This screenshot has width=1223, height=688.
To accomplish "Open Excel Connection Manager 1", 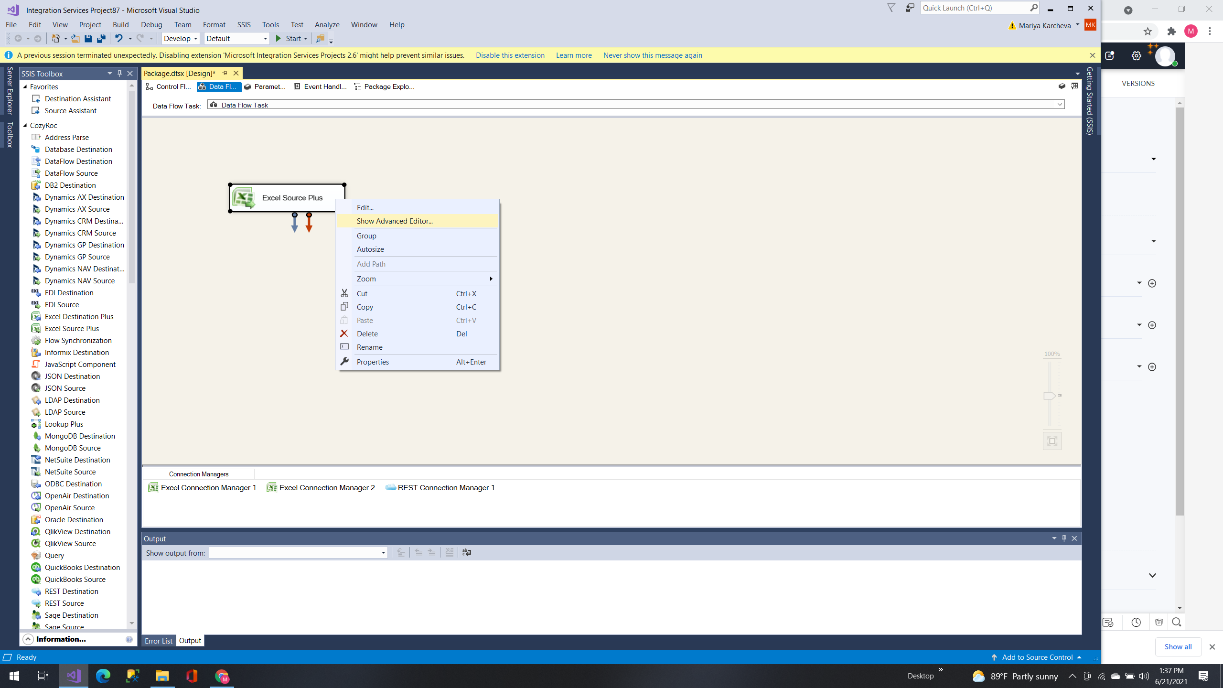I will coord(203,487).
